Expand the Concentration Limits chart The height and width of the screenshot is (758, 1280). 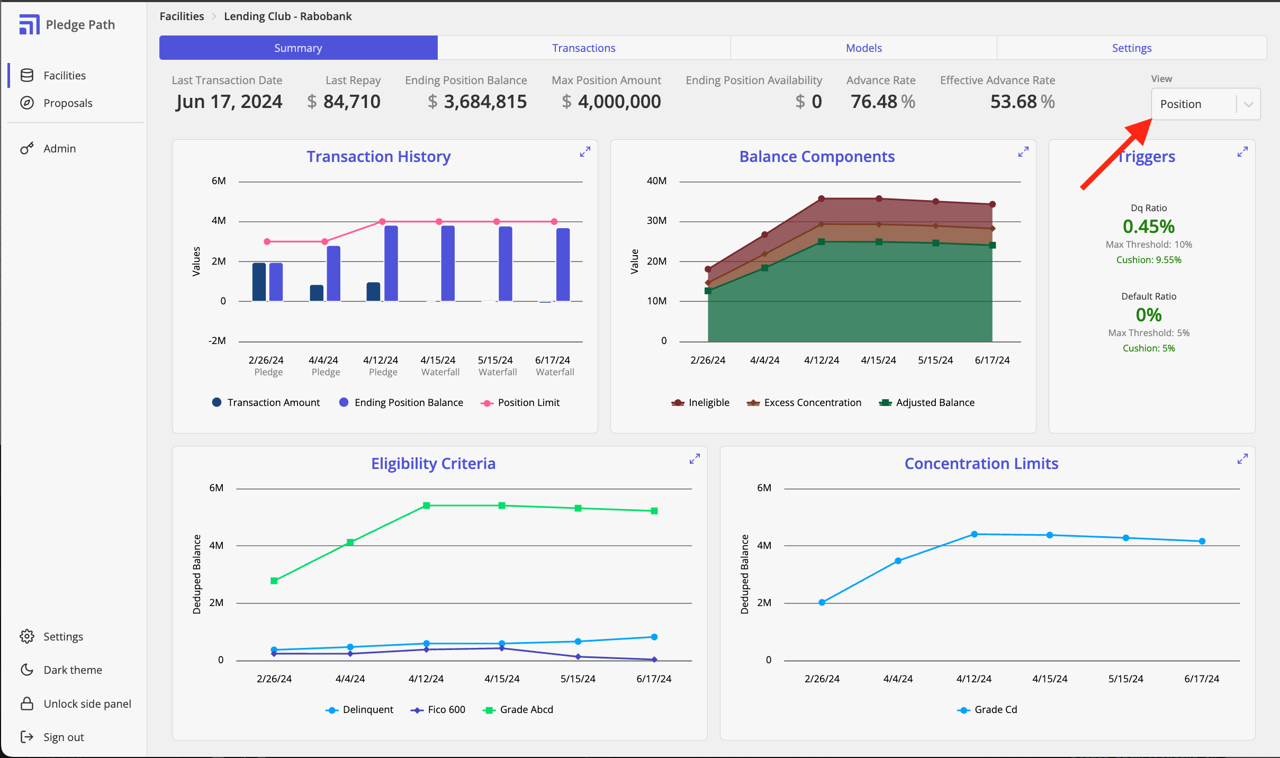click(1242, 459)
